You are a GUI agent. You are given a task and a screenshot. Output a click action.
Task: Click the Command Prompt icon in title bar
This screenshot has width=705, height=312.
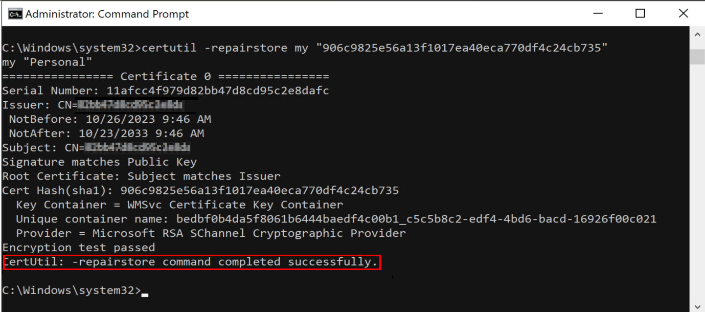coord(14,14)
